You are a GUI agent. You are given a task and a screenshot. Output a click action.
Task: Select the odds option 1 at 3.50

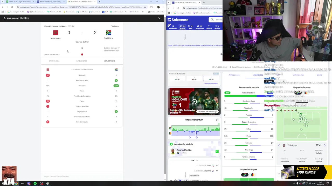click(177, 78)
